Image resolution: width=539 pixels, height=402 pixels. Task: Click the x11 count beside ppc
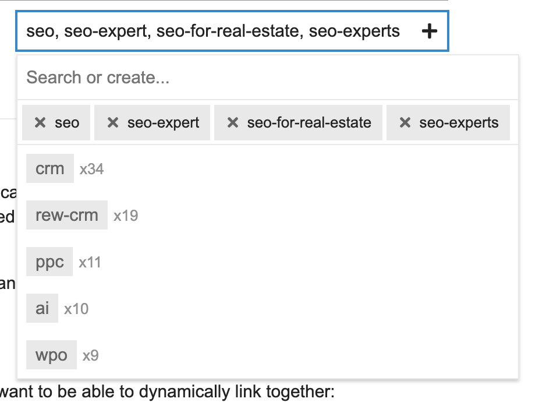point(90,263)
